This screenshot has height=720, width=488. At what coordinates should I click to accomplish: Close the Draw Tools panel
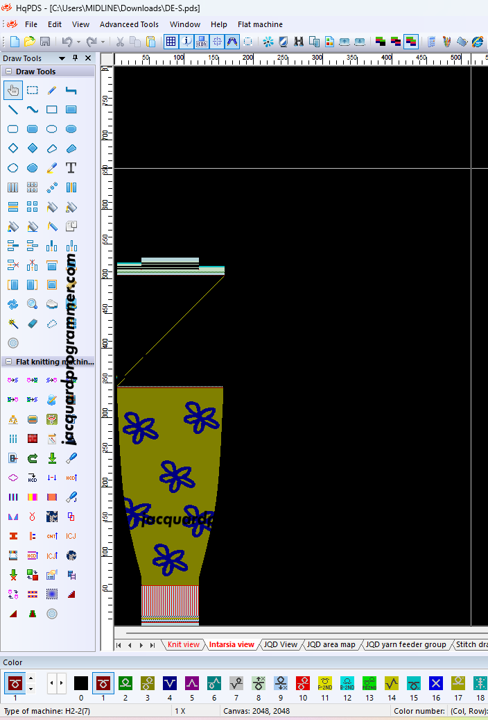tap(88, 58)
